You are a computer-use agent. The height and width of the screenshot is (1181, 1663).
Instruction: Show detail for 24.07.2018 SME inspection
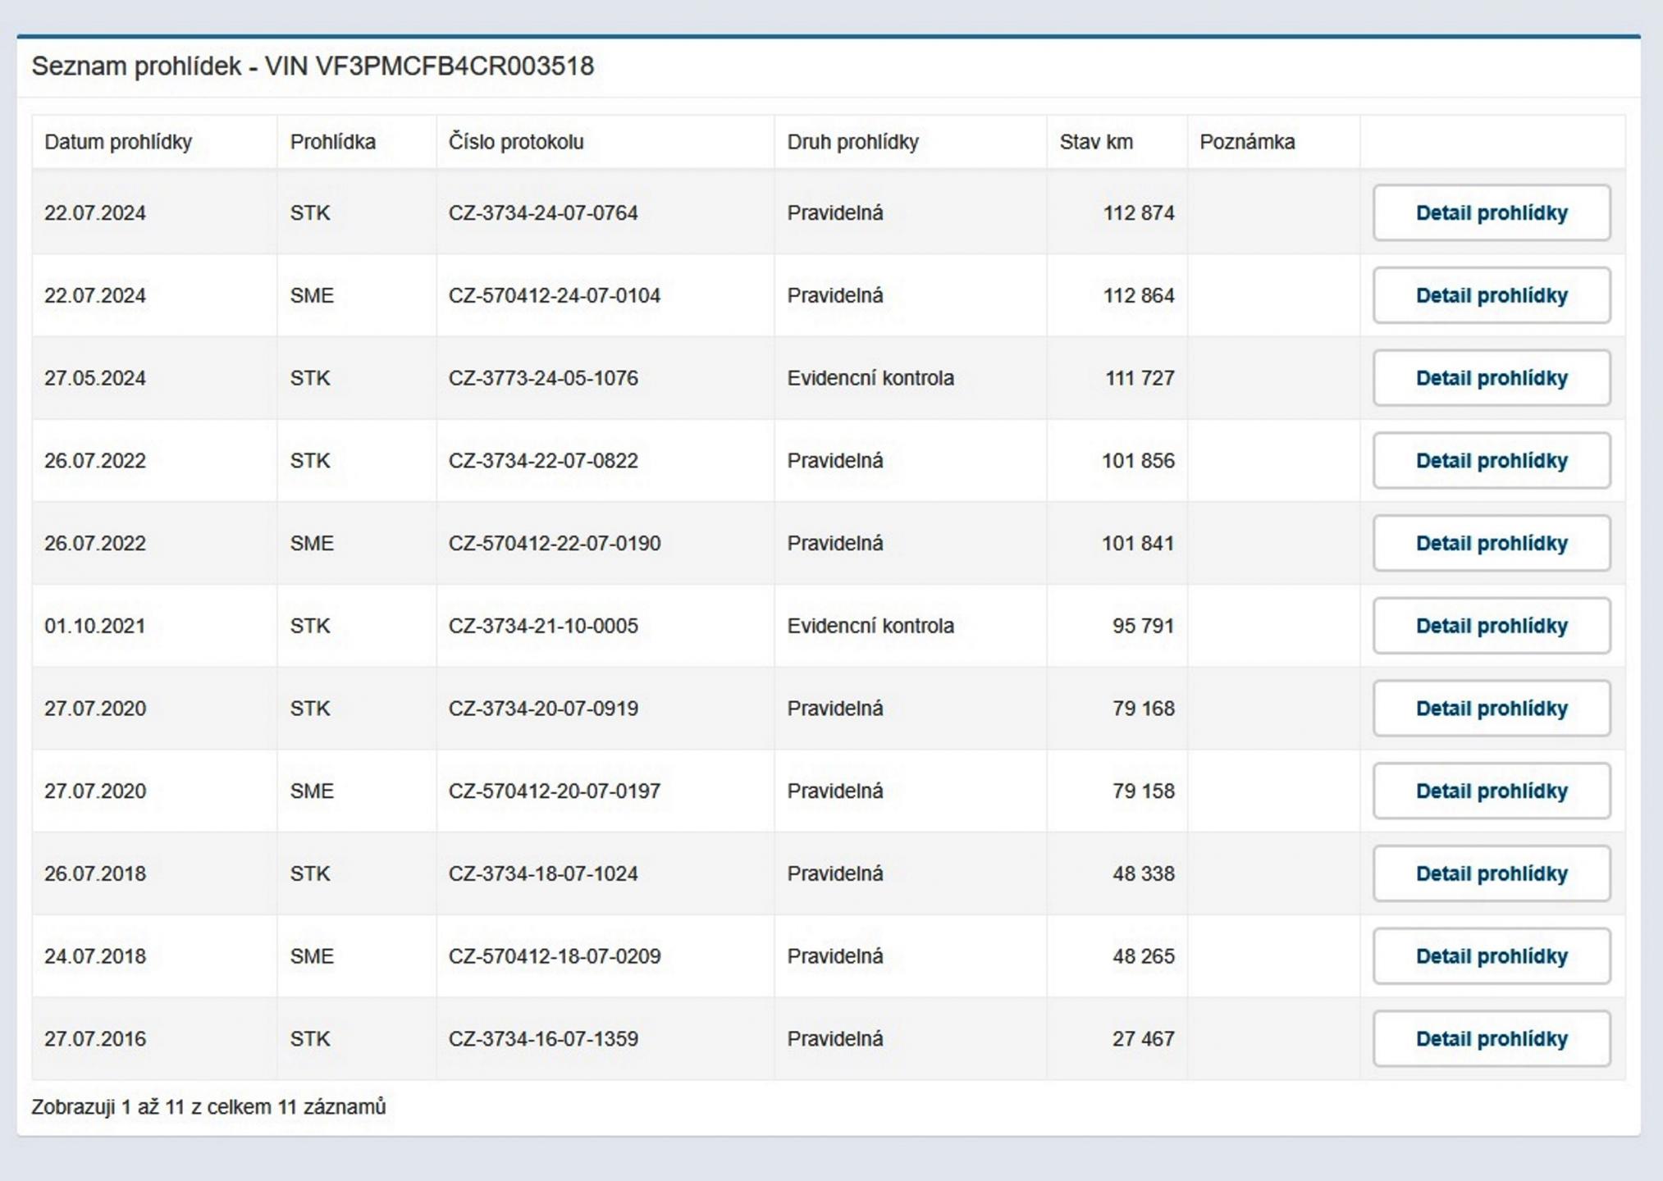tap(1491, 956)
